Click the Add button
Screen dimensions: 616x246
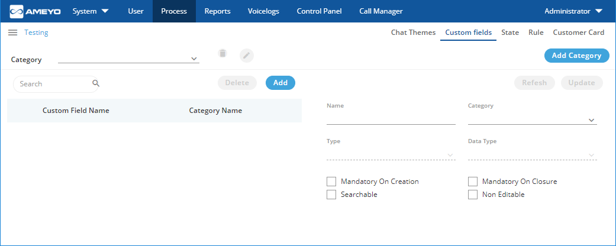280,83
